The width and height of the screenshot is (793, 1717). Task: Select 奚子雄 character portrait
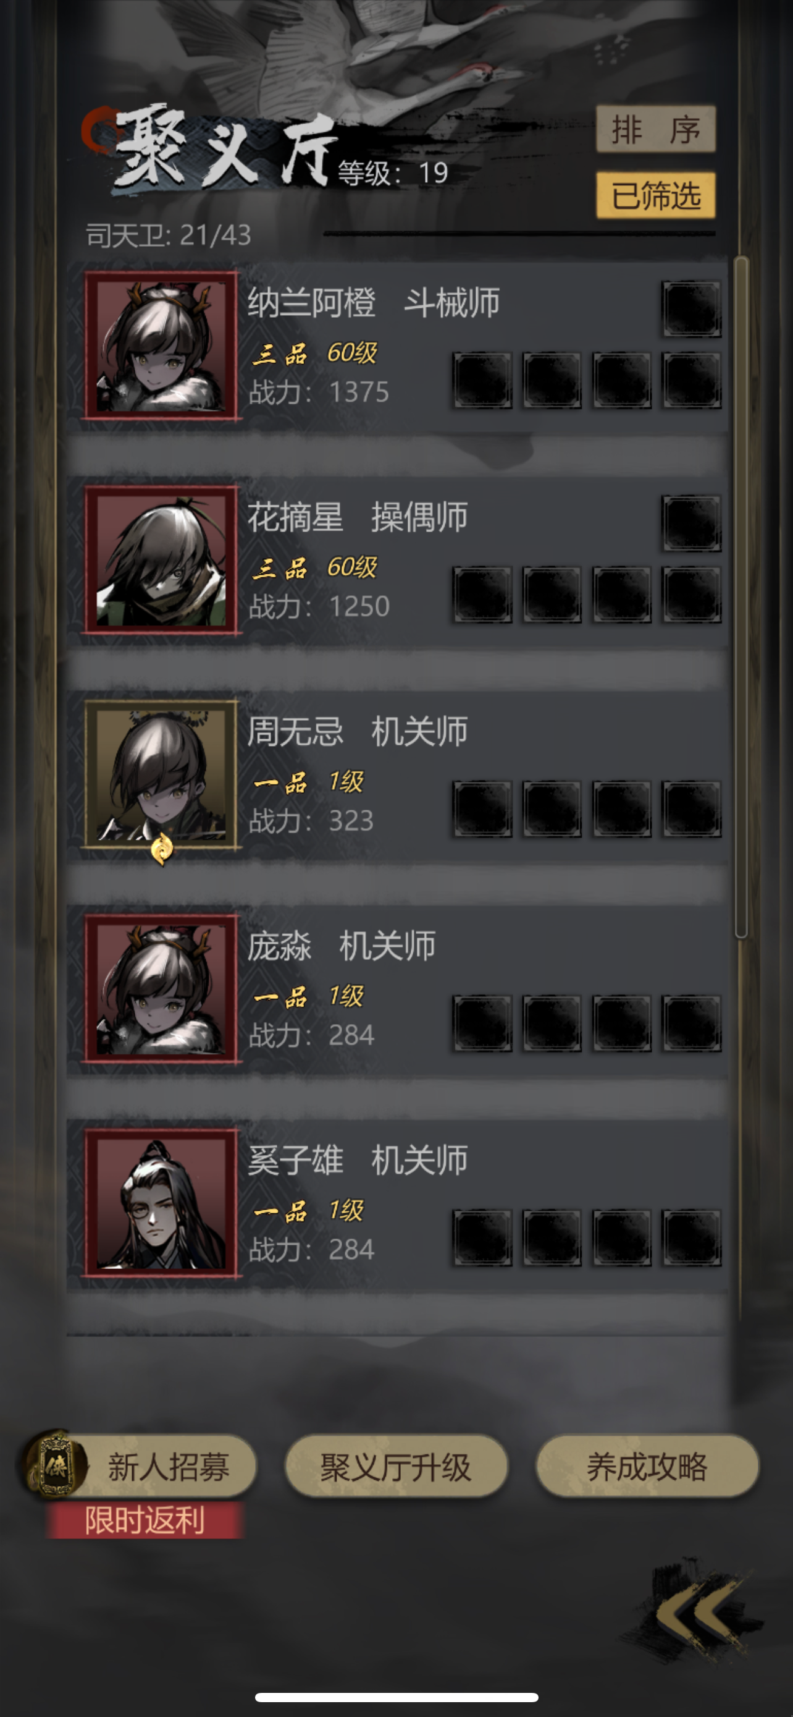coord(161,1203)
